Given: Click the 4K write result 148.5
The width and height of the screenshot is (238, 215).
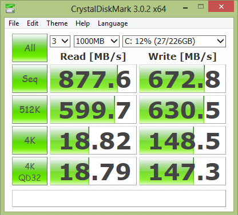Looking at the screenshot, I should pyautogui.click(x=183, y=140).
